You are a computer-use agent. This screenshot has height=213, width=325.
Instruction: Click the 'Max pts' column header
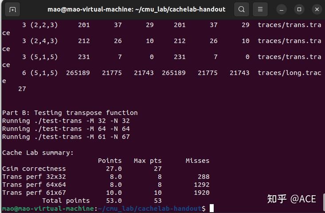(x=148, y=161)
